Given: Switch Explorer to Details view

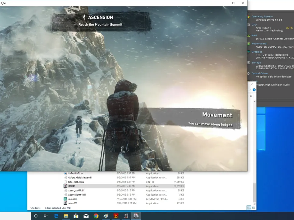Looking at the screenshot, I should click(249, 208).
